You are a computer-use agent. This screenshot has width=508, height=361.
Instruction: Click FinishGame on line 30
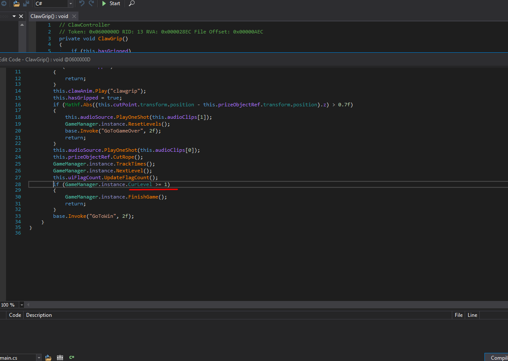(x=143, y=197)
